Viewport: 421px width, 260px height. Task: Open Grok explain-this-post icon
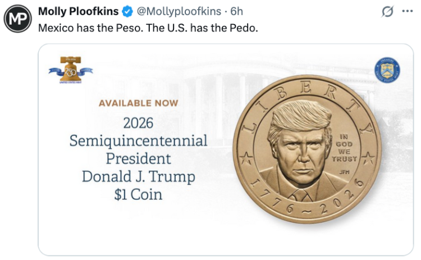pyautogui.click(x=387, y=11)
